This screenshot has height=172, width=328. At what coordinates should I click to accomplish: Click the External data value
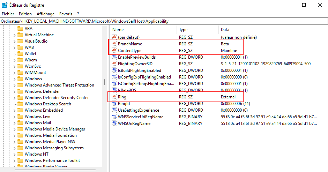pos(228,97)
